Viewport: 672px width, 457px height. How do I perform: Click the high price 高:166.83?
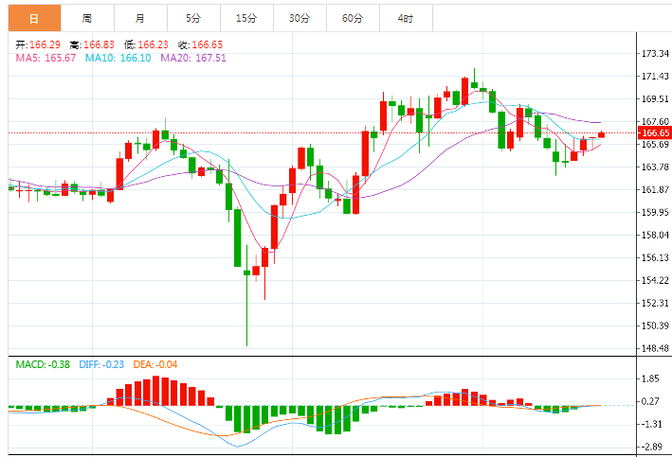click(92, 44)
